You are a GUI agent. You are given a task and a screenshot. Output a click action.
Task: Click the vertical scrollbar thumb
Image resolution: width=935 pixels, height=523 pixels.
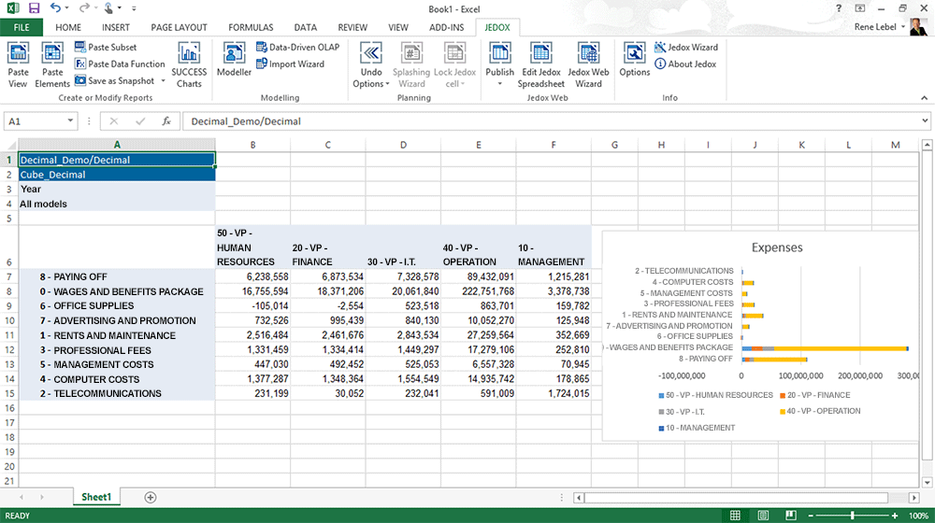tap(927, 306)
